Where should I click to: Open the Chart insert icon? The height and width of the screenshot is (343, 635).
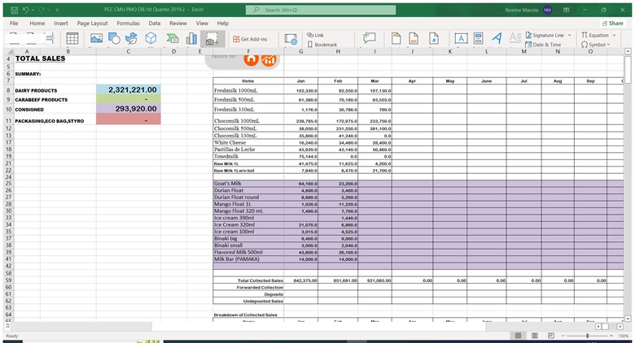tap(191, 39)
